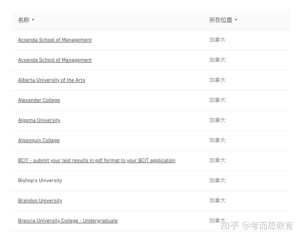The height and width of the screenshot is (238, 301).
Task: Open the first Acsenda School of Management link
Action: (x=55, y=40)
